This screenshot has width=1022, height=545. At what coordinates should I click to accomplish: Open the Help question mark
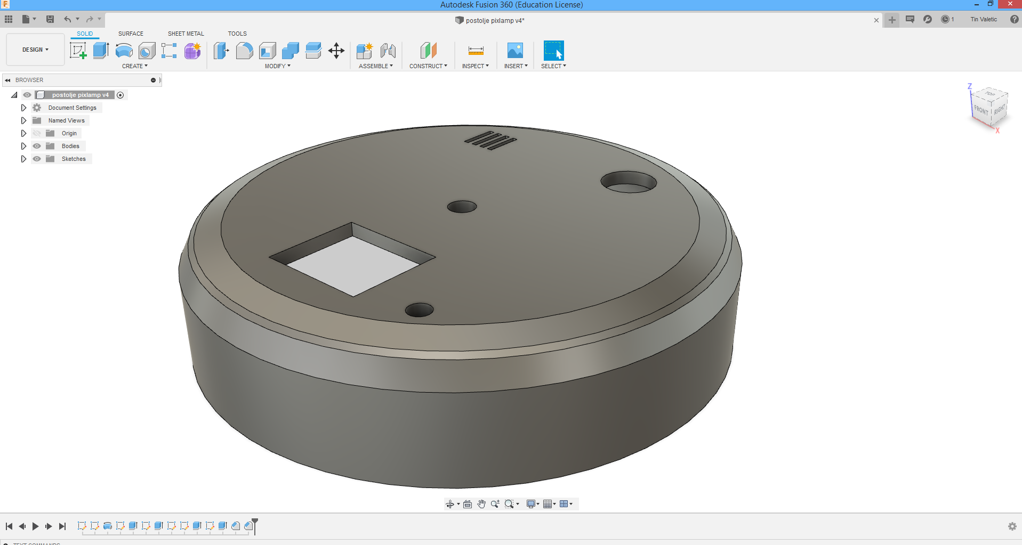(x=1014, y=19)
